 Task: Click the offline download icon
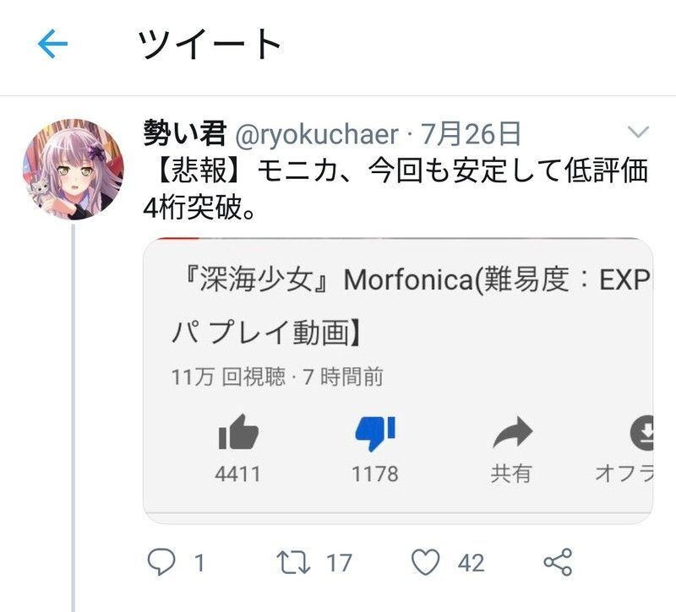pyautogui.click(x=642, y=433)
